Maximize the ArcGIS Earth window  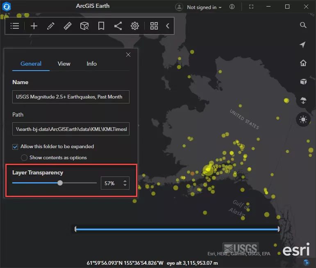pos(287,7)
